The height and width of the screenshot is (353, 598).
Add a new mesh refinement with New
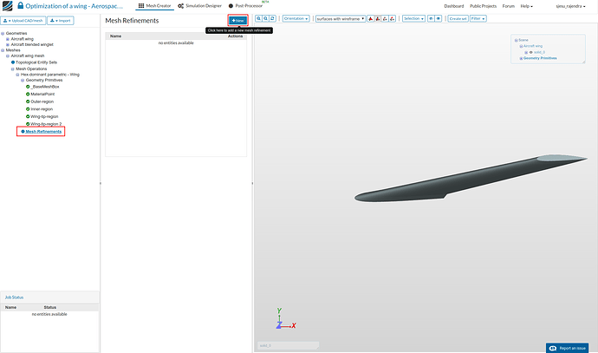point(238,20)
